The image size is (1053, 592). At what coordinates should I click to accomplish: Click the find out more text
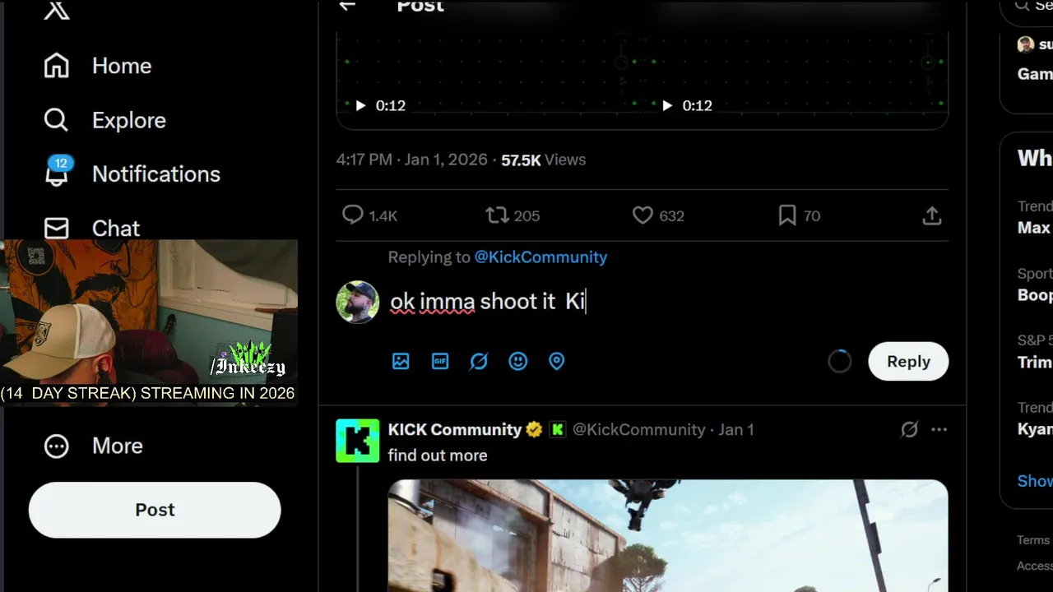click(x=438, y=456)
